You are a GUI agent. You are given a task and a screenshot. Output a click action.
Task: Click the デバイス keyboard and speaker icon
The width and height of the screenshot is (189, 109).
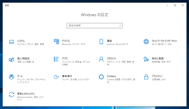click(56, 42)
